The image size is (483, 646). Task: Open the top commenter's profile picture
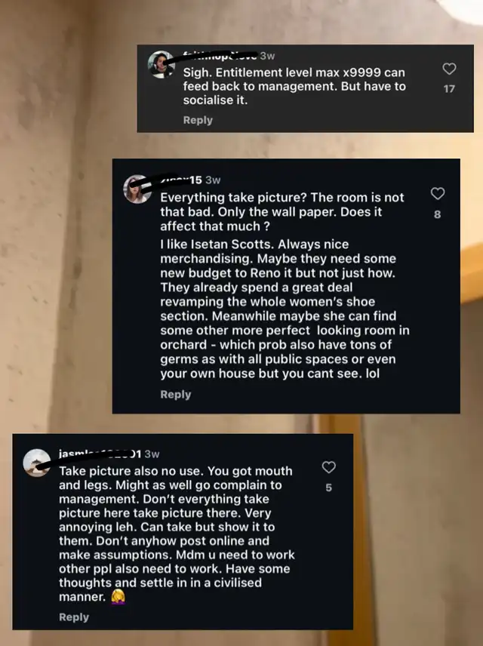161,65
